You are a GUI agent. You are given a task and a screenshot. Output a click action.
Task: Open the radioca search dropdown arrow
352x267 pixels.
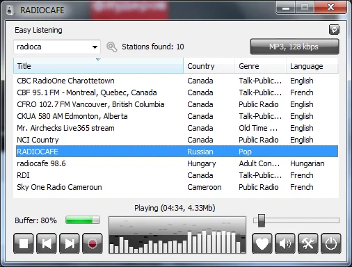tap(95, 47)
